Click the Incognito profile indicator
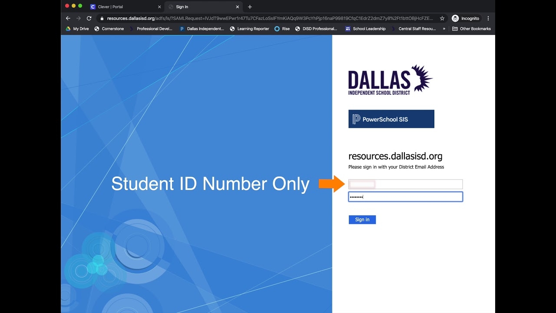The image size is (556, 313). tap(466, 18)
